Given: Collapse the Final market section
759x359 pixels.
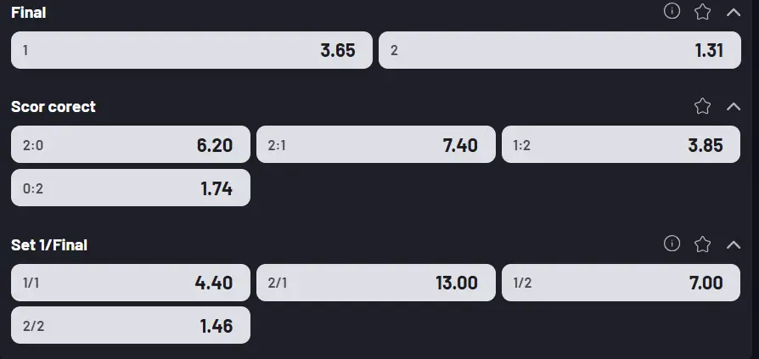Looking at the screenshot, I should click(734, 12).
